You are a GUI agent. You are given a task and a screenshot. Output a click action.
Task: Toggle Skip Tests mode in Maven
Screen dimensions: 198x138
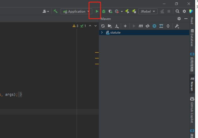click(154, 26)
